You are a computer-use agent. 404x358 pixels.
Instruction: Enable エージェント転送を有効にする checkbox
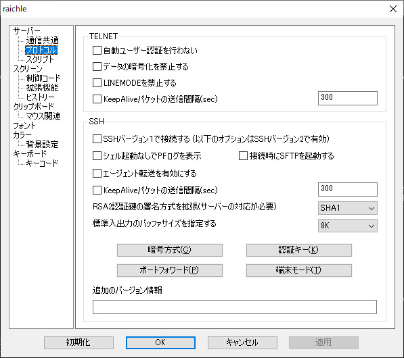point(97,174)
